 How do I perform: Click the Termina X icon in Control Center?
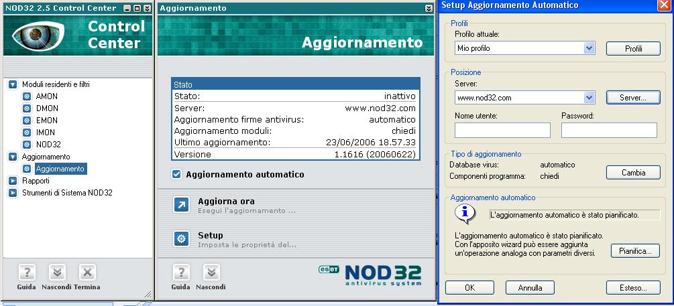click(x=87, y=272)
